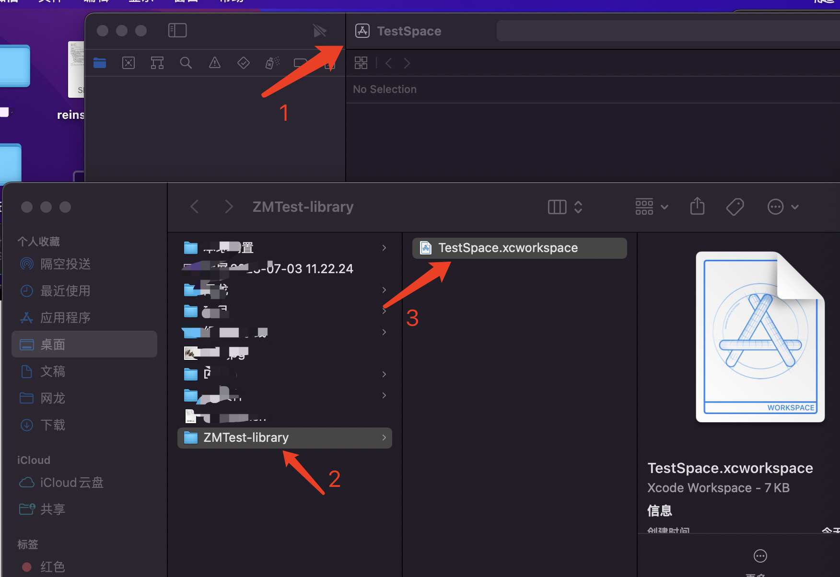Go back in Xcode editor history
Screen dimensions: 840x577
coord(389,63)
